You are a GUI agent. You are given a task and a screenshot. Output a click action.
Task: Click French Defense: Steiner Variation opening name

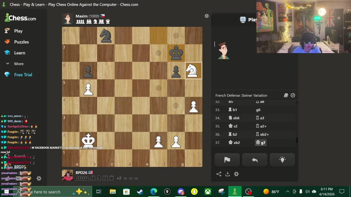[x=241, y=95]
